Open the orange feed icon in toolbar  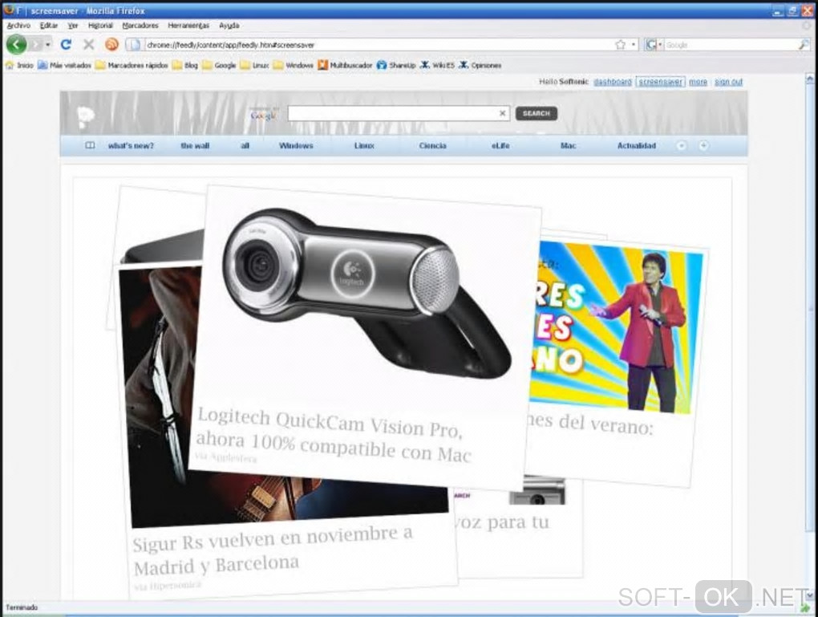pyautogui.click(x=111, y=44)
